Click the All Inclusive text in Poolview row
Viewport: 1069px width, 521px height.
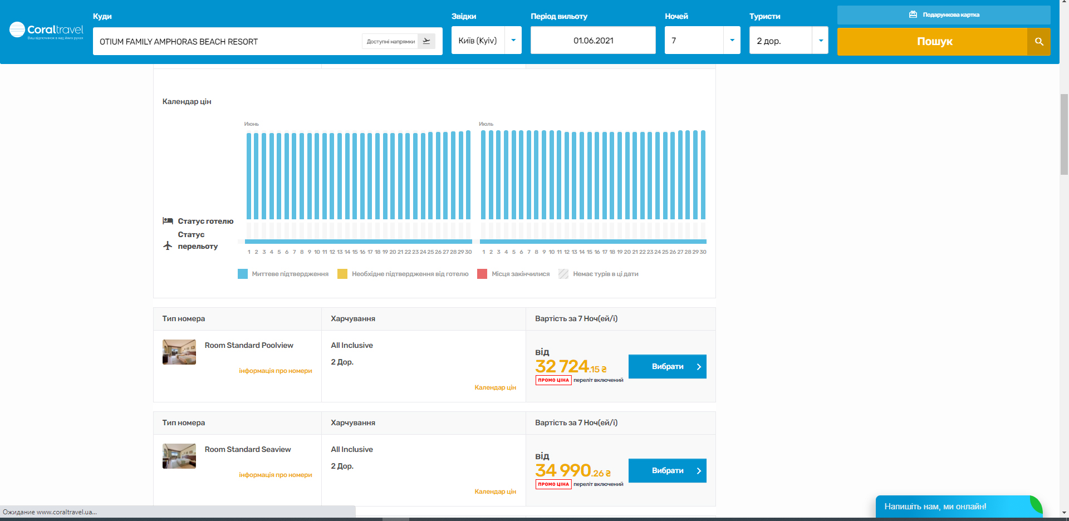(352, 345)
